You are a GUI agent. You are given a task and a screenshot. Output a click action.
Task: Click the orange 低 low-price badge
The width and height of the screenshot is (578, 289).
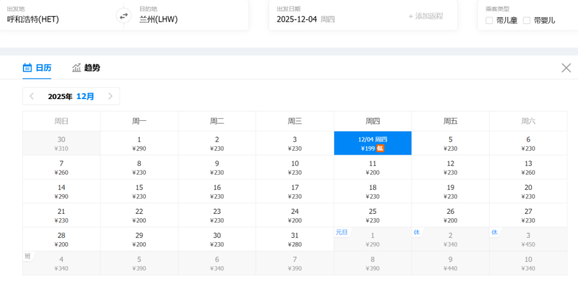380,148
